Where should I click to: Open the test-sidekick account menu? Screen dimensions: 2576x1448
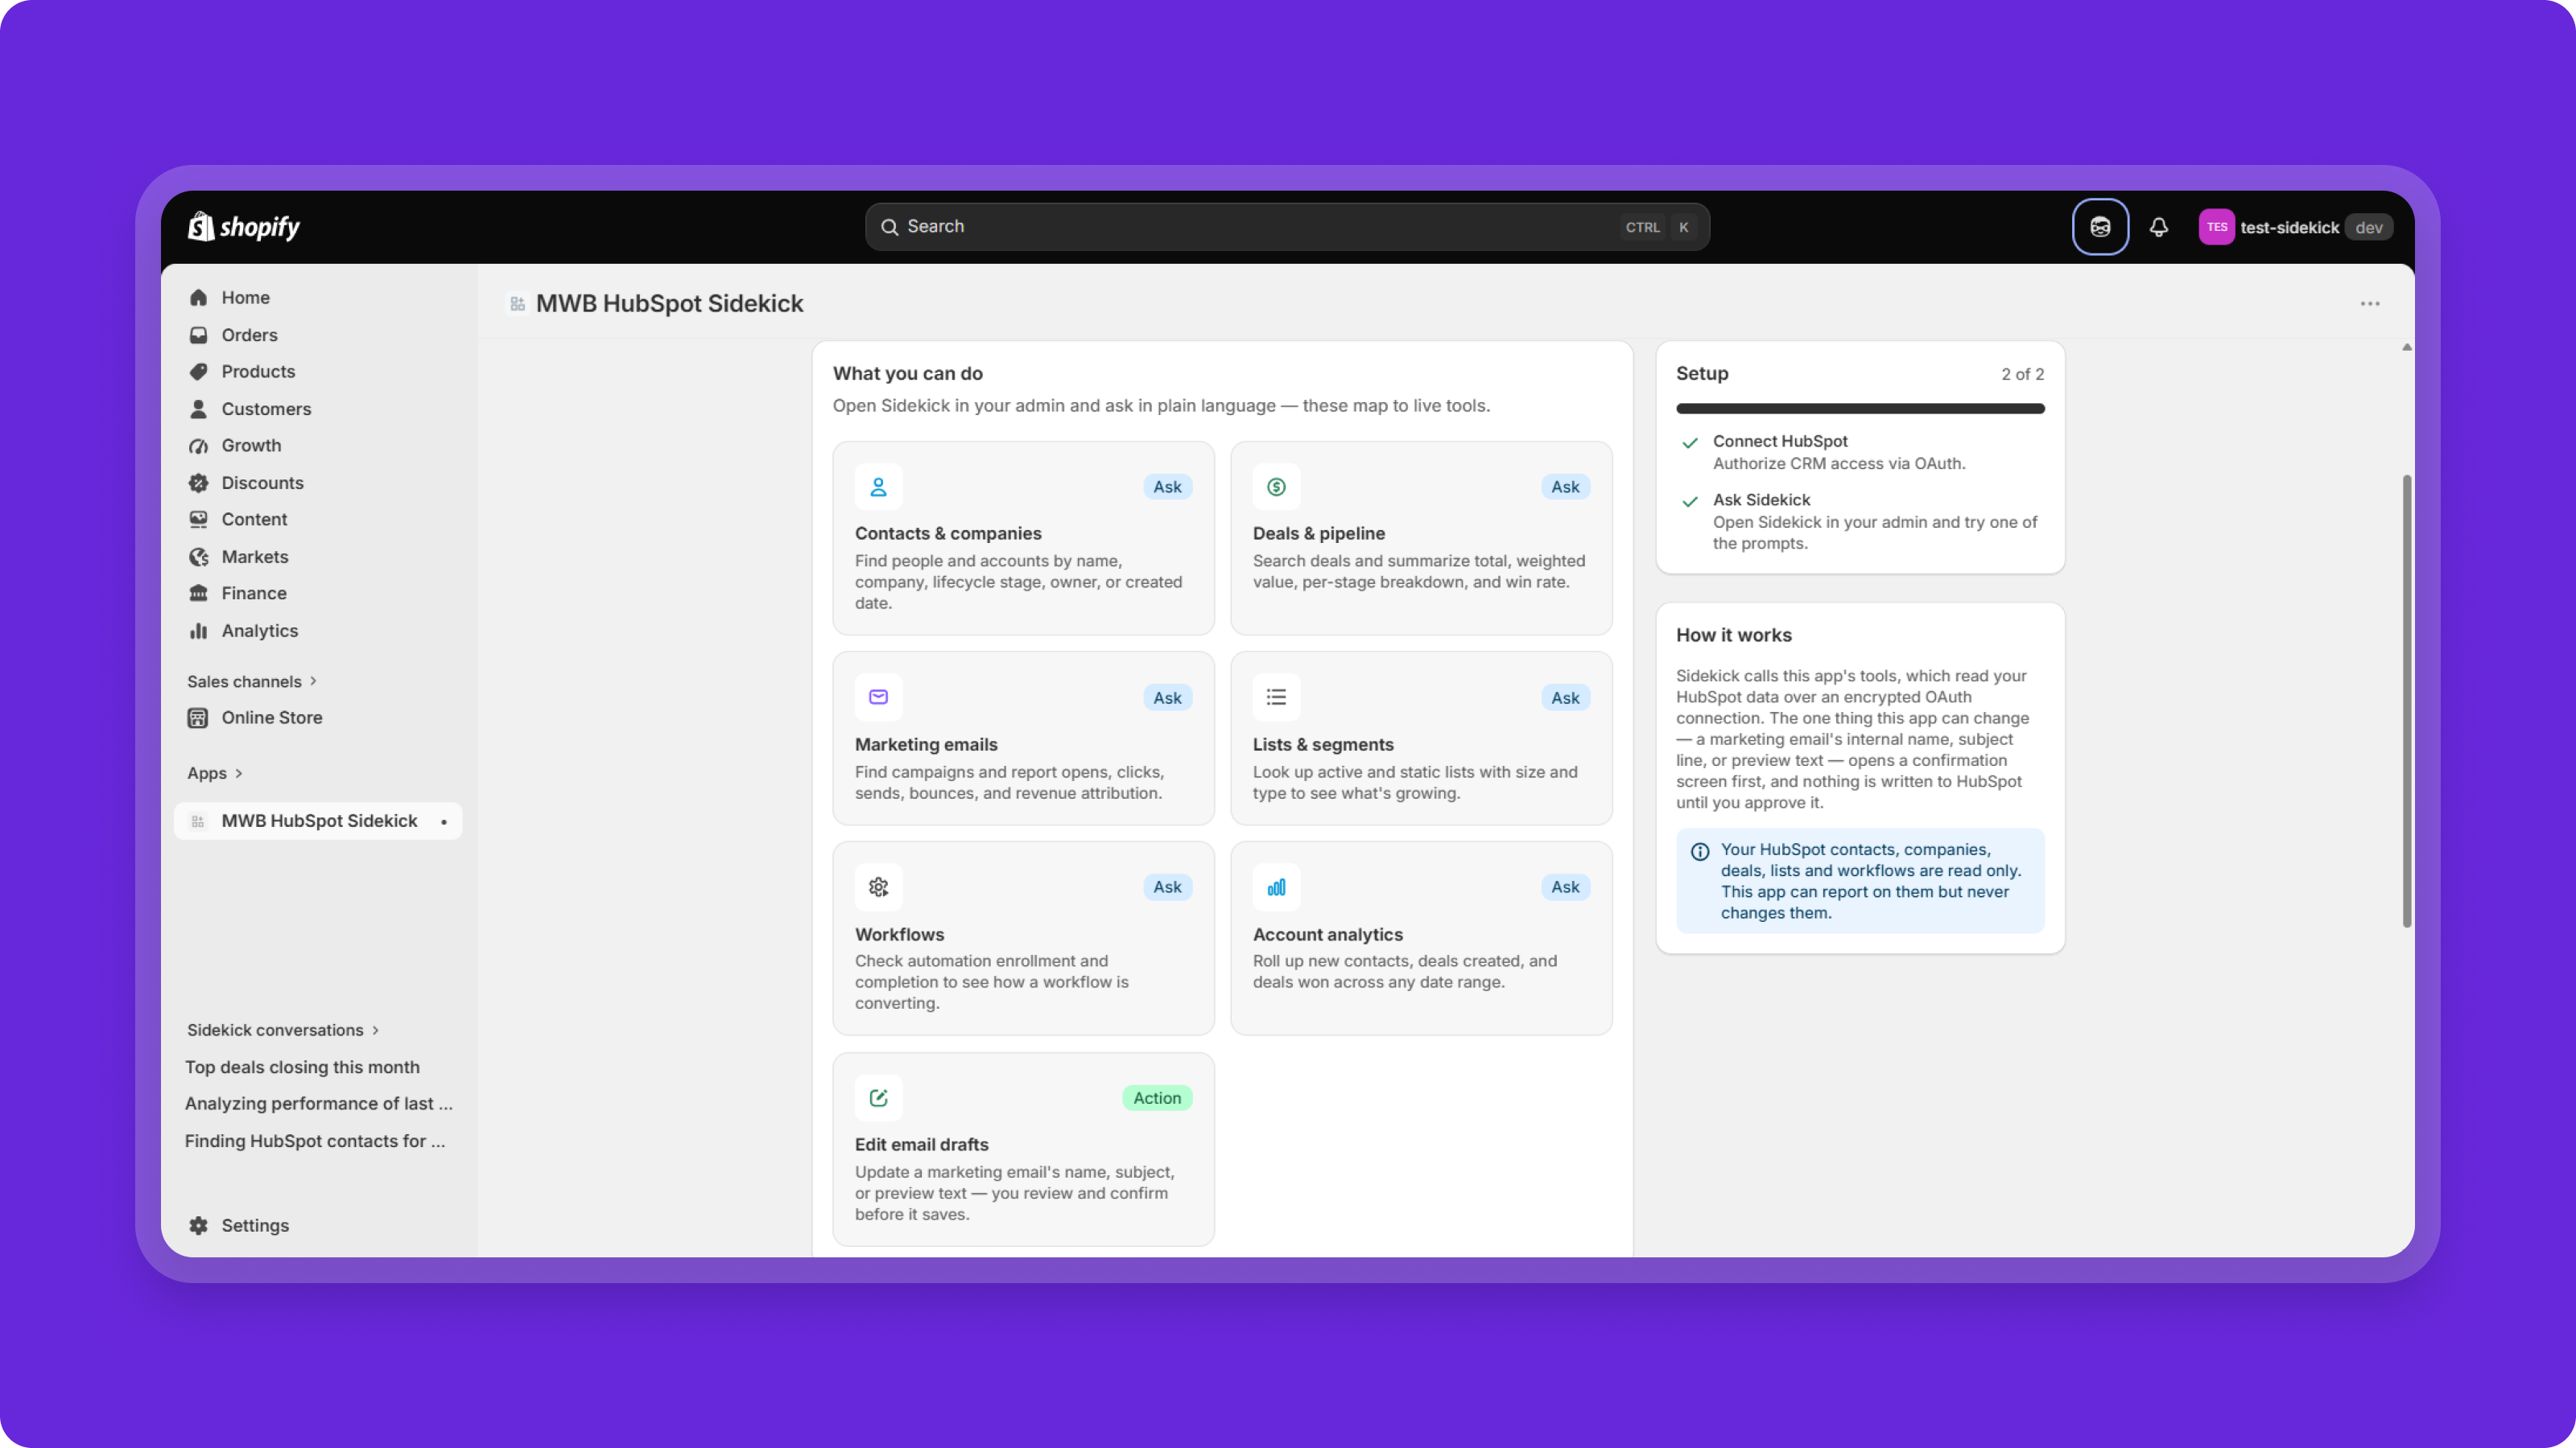2295,227
